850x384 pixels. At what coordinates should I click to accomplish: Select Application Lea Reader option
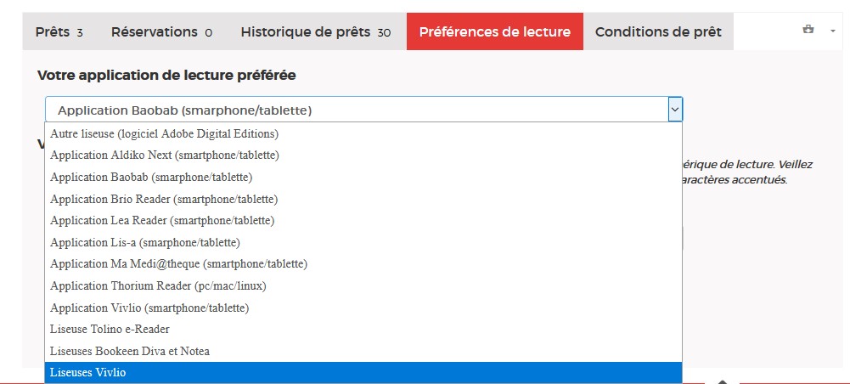tap(162, 221)
